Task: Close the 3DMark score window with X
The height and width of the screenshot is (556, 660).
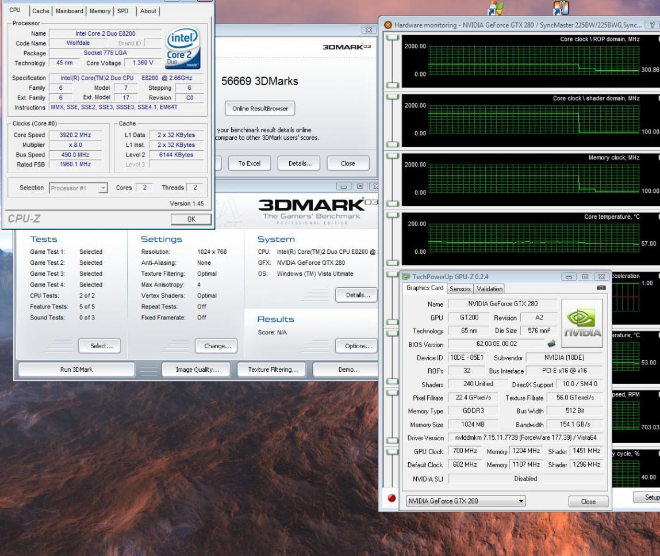Action: (x=369, y=30)
